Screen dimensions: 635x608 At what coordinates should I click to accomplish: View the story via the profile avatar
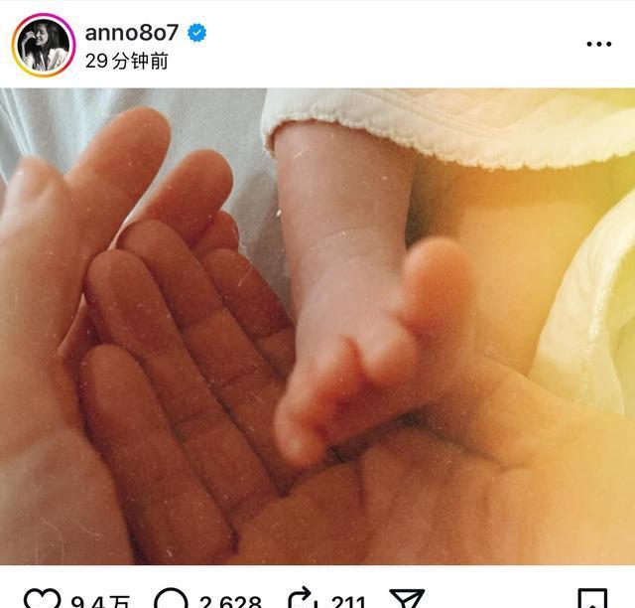point(44,45)
